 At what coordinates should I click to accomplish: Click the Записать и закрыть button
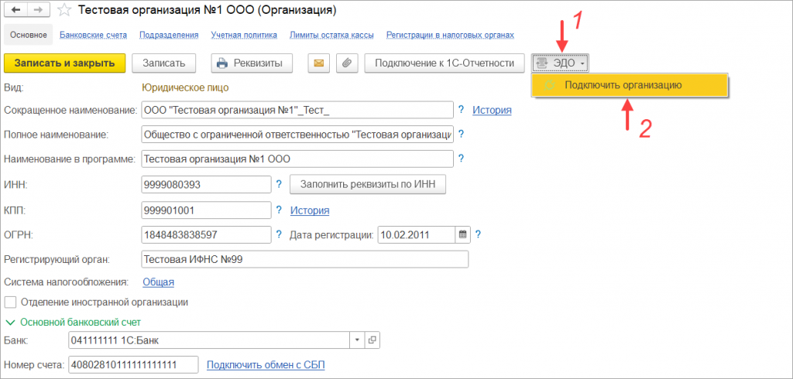click(x=64, y=63)
